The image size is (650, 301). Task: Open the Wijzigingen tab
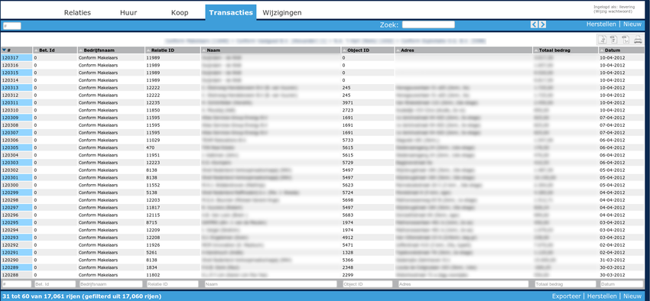point(282,12)
